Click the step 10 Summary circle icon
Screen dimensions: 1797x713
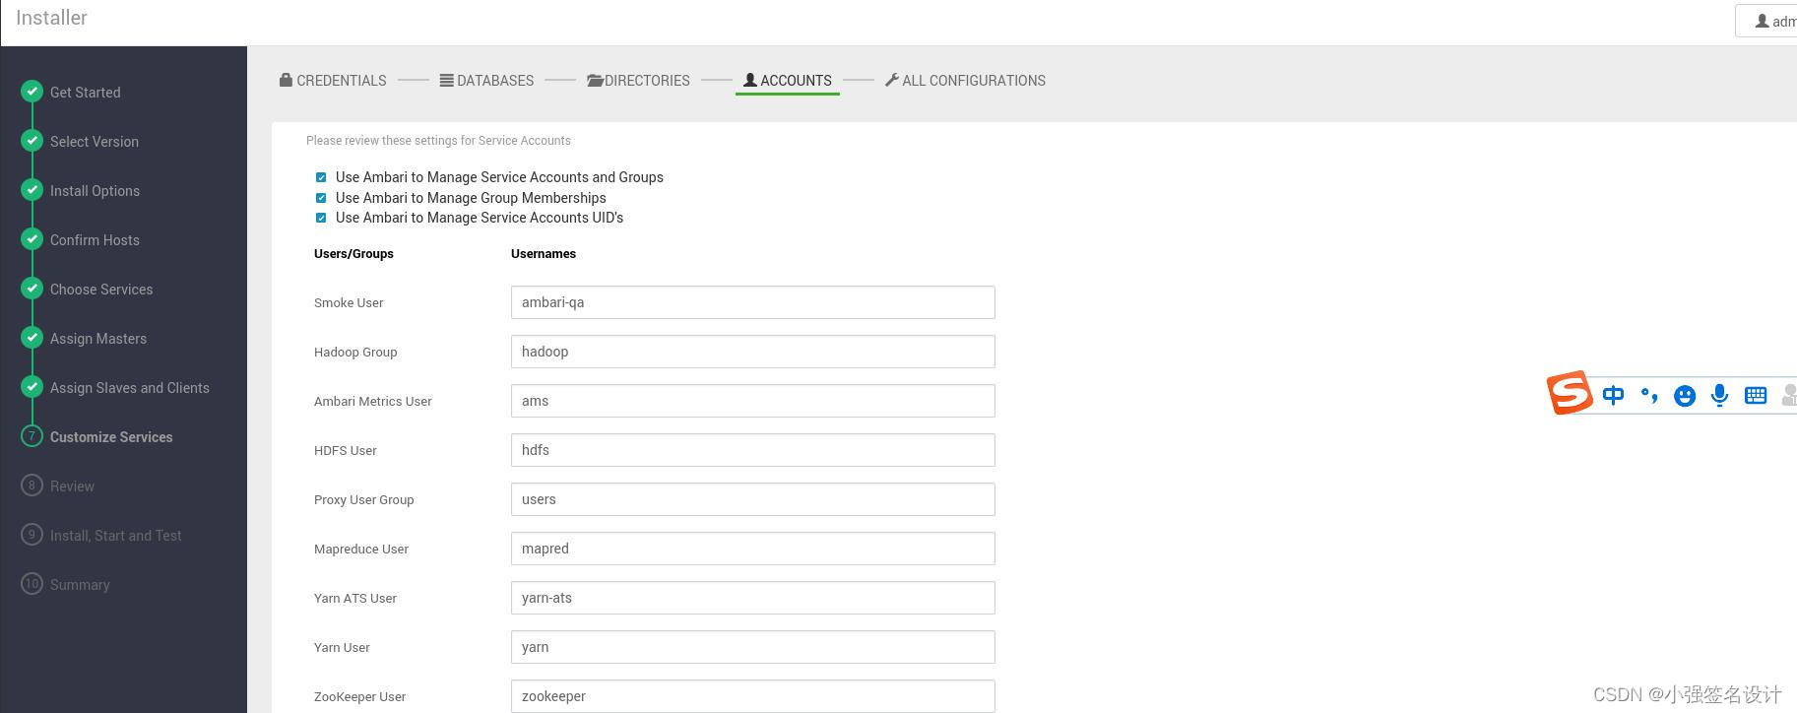(x=32, y=584)
